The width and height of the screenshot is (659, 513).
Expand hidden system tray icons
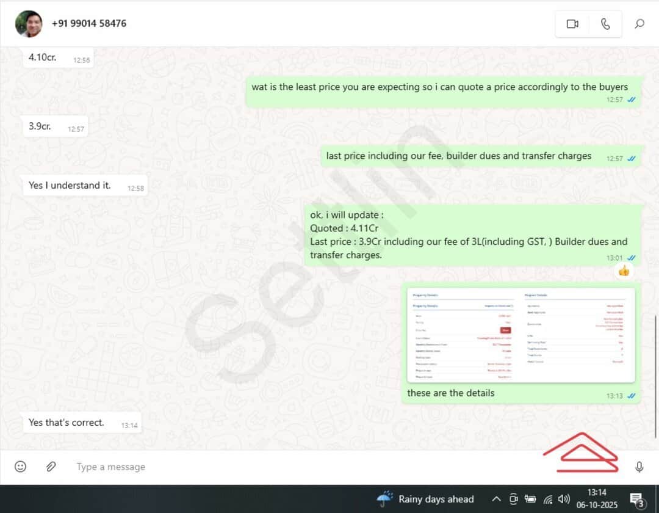497,499
